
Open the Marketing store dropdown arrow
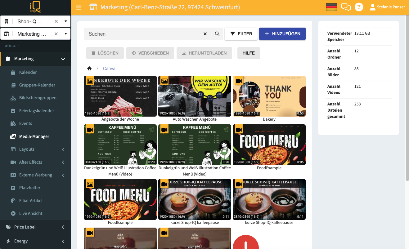click(x=66, y=34)
